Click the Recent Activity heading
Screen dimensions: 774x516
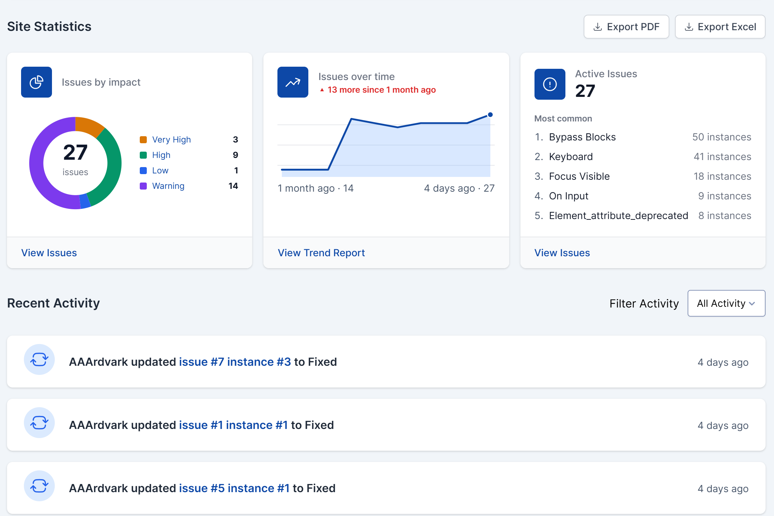click(x=53, y=303)
